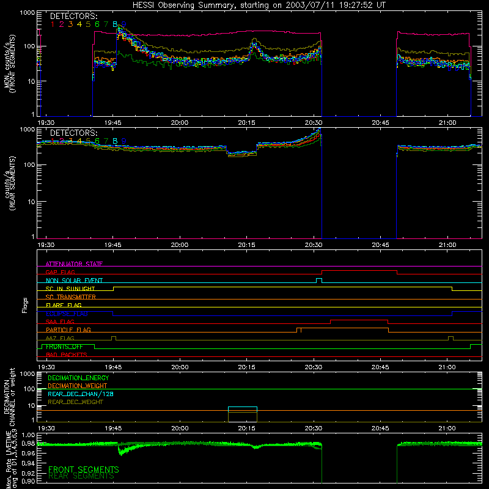Screen dimensions: 489x489
Task: Click the REAR_DEC_CHAN/128 legend entry
Action: pos(81,394)
